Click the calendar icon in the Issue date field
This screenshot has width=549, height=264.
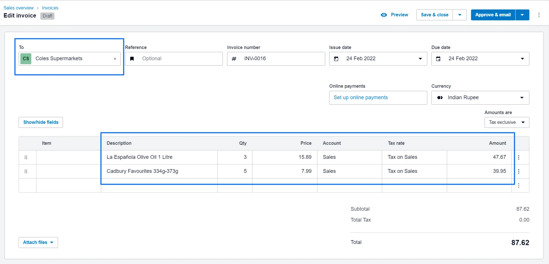(336, 59)
